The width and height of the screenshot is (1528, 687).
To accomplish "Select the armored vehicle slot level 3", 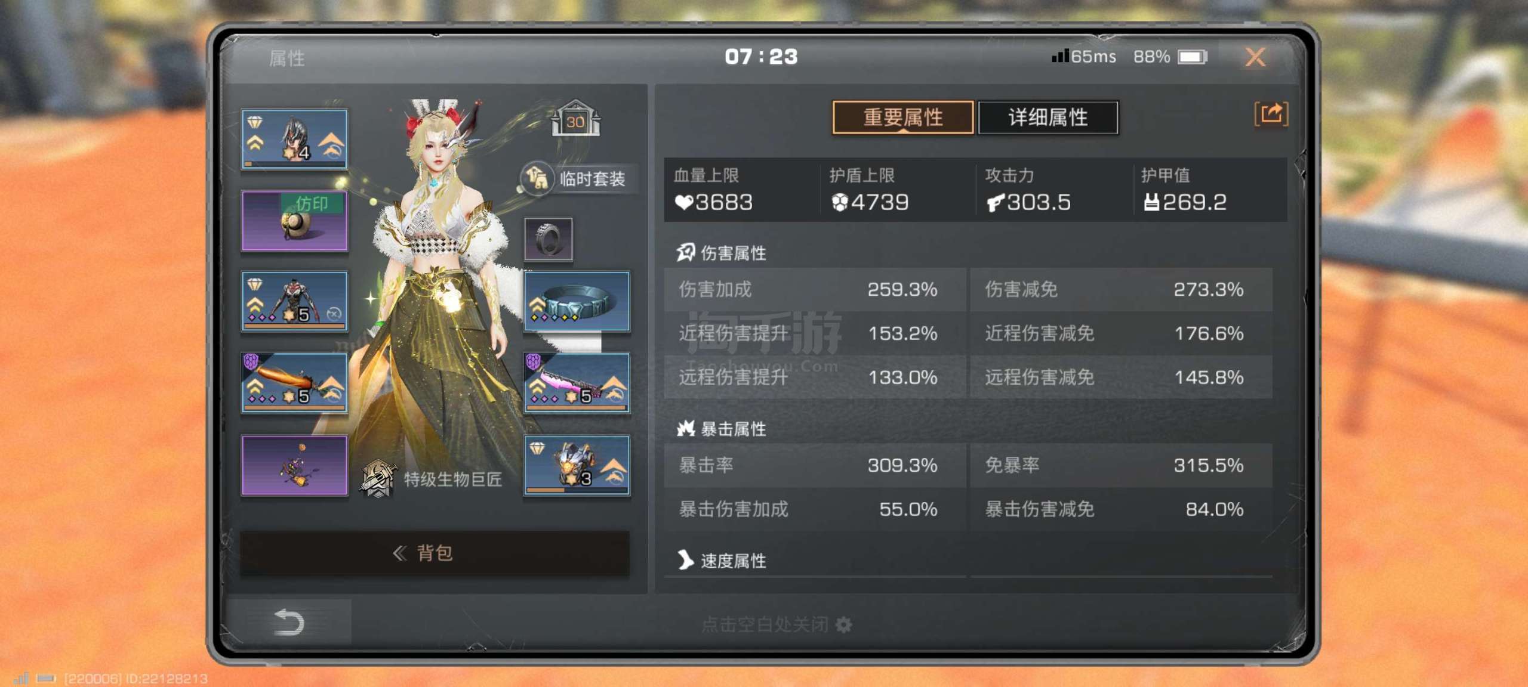I will 577,465.
